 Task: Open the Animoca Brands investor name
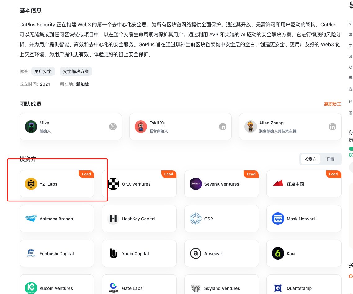[56, 219]
